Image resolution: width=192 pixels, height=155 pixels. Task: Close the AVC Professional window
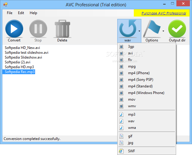(183, 3)
